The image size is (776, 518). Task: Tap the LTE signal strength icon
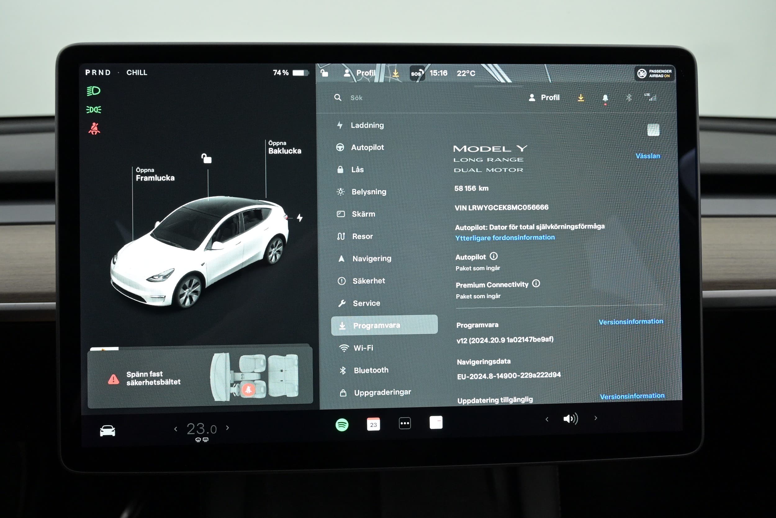click(650, 97)
